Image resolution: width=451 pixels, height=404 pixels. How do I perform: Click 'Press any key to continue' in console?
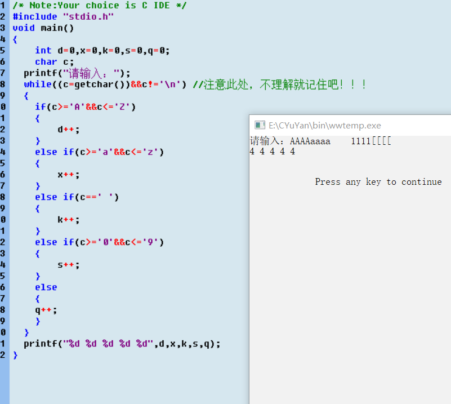tap(378, 182)
